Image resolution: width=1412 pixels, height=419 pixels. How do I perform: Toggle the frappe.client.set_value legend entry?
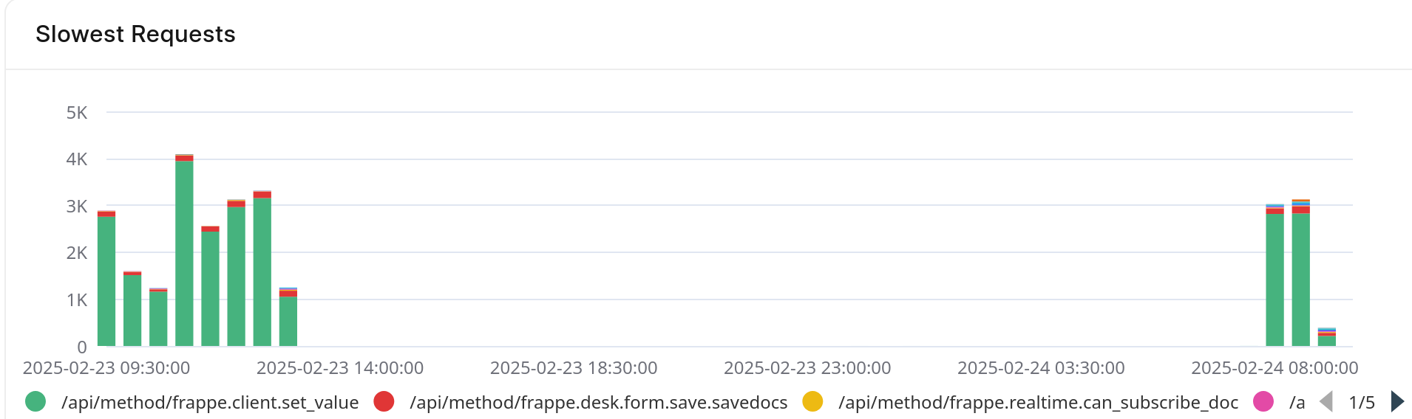point(209,402)
